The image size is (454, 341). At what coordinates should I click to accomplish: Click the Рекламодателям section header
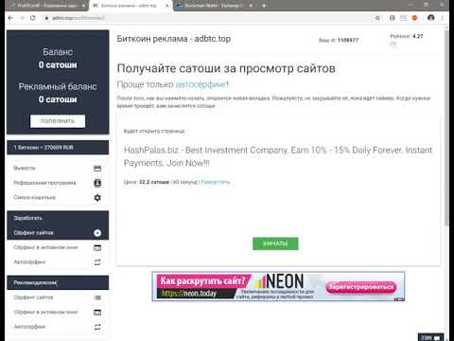(x=58, y=282)
